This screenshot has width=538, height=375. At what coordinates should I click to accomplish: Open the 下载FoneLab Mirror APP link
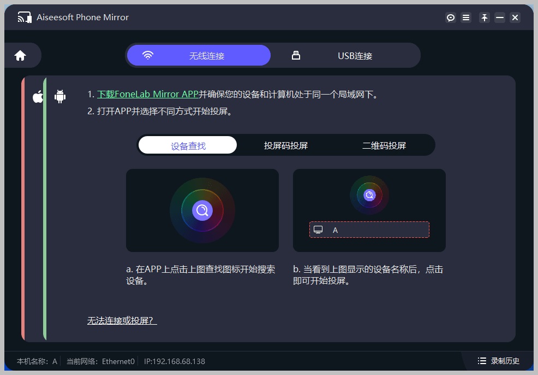click(148, 94)
